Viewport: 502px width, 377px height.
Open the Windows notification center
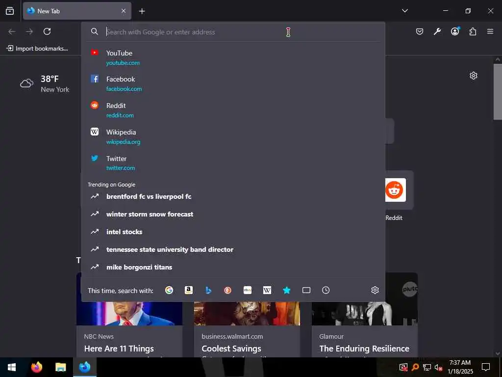(486, 367)
